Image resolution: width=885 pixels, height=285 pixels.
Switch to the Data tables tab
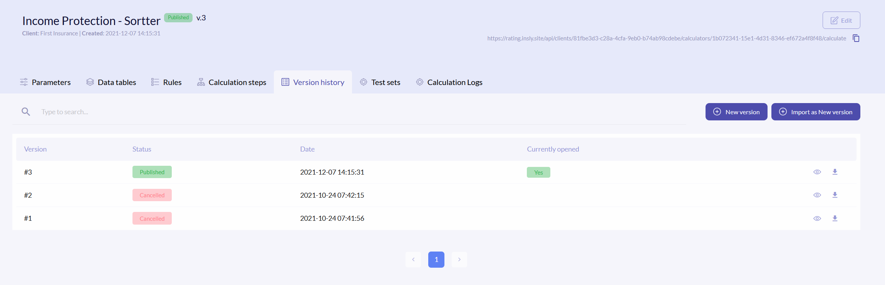tap(111, 82)
